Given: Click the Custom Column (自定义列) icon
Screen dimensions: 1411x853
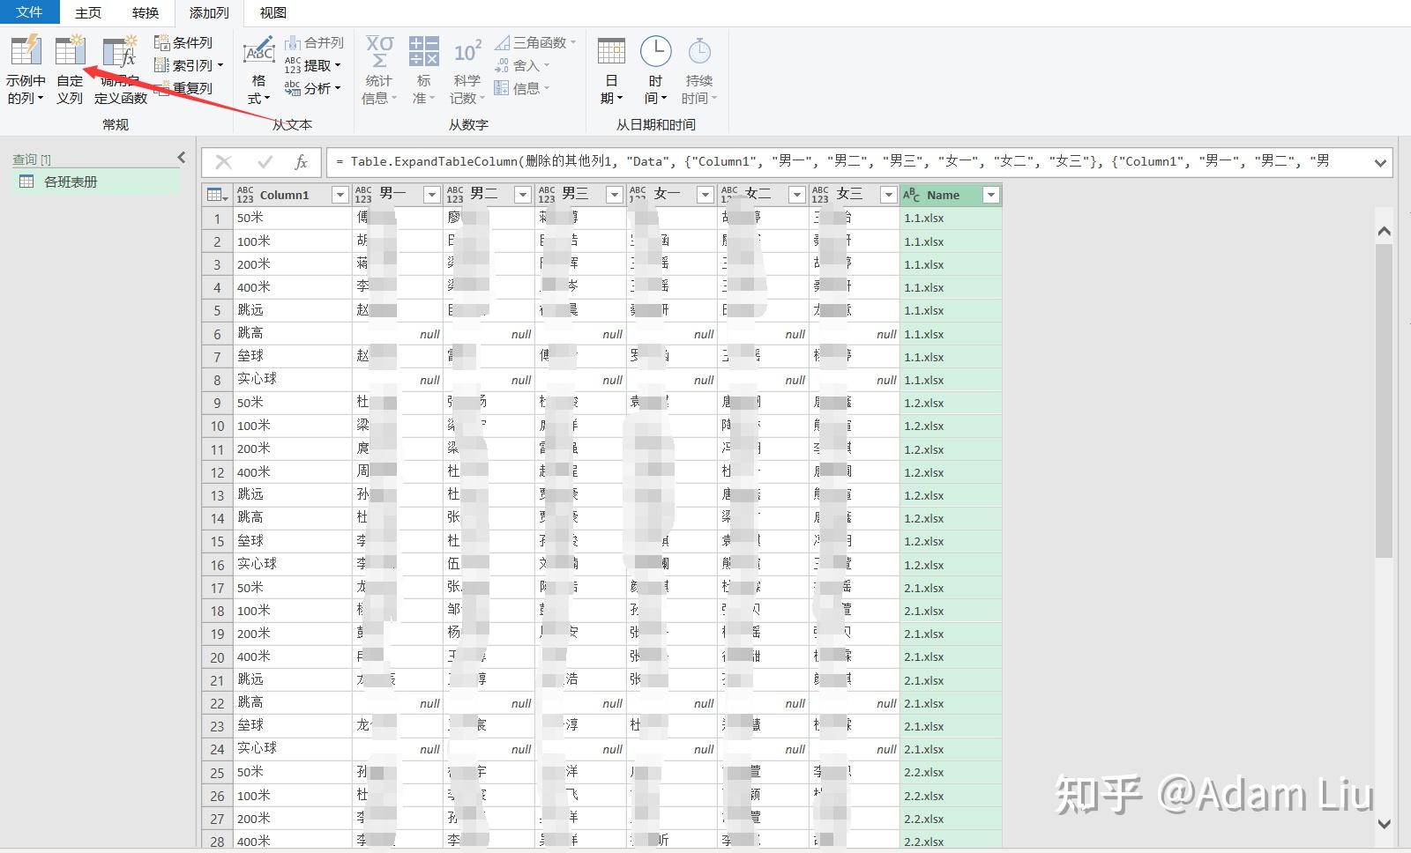Looking at the screenshot, I should [70, 51].
